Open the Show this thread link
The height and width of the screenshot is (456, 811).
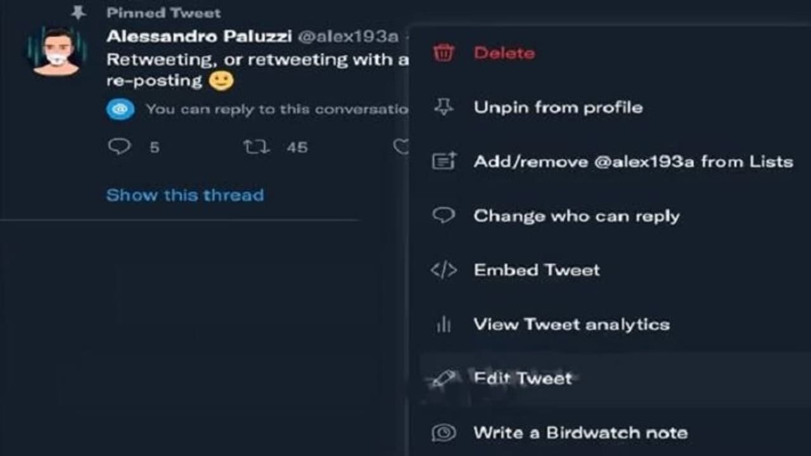(x=184, y=194)
